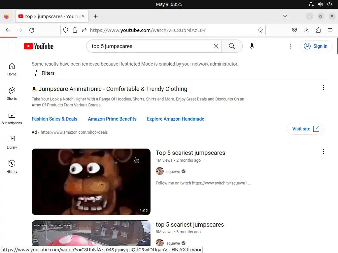
Task: Open system volume icon in top bar
Action: coord(320,4)
